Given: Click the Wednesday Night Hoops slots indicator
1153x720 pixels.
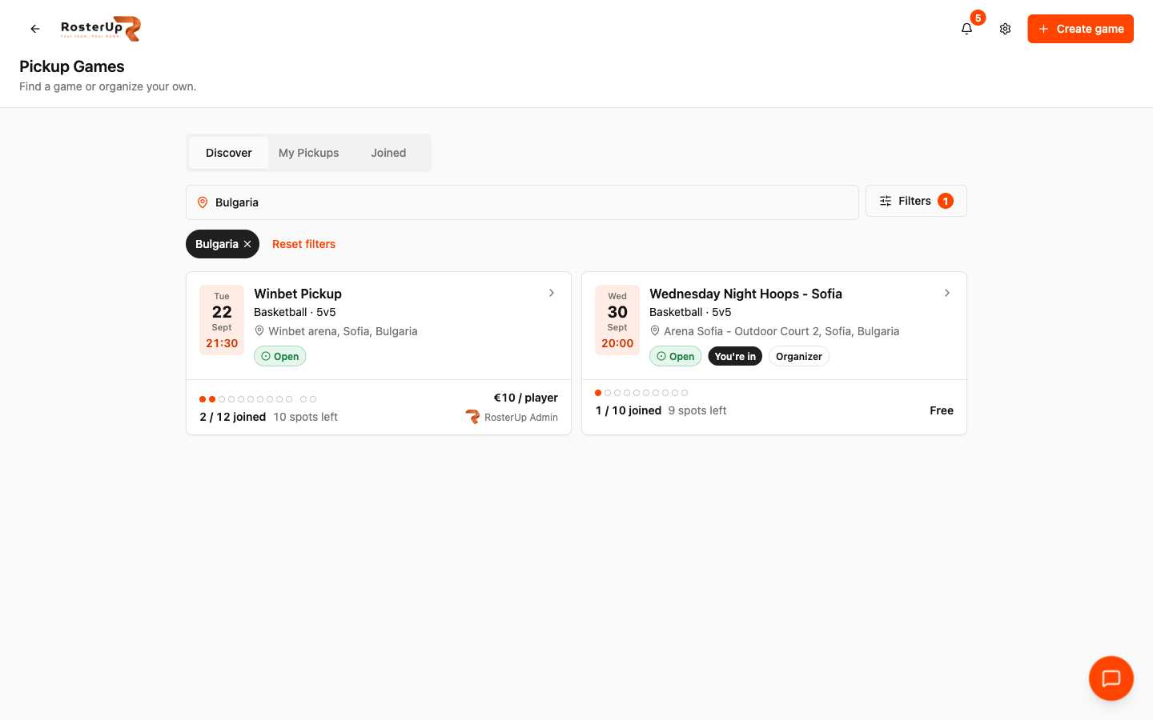Looking at the screenshot, I should click(x=641, y=393).
